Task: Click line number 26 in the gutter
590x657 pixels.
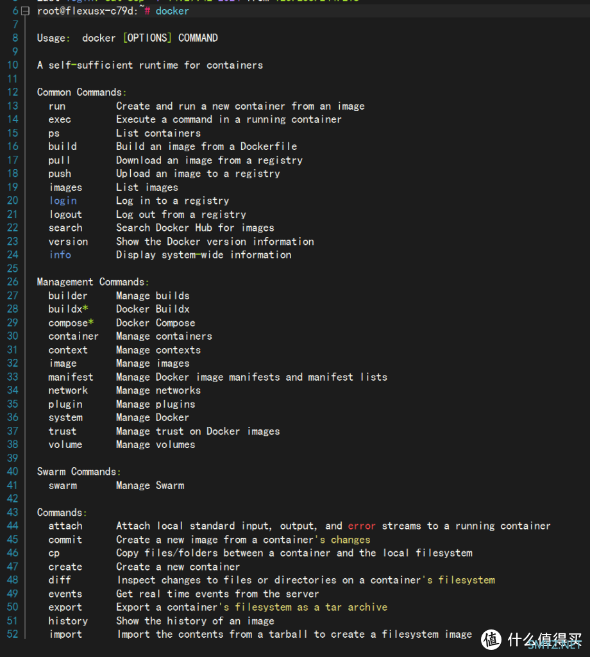Action: pyautogui.click(x=13, y=282)
